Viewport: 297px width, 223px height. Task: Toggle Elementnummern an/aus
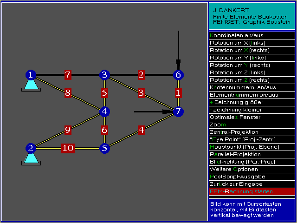pyautogui.click(x=252, y=95)
